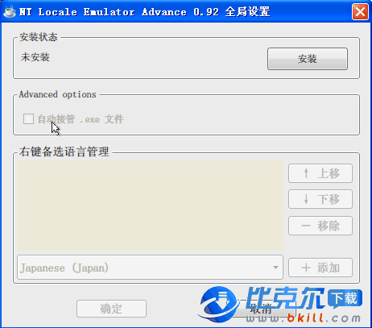Click the 未安装 status text
The height and width of the screenshot is (328, 372).
click(x=35, y=57)
